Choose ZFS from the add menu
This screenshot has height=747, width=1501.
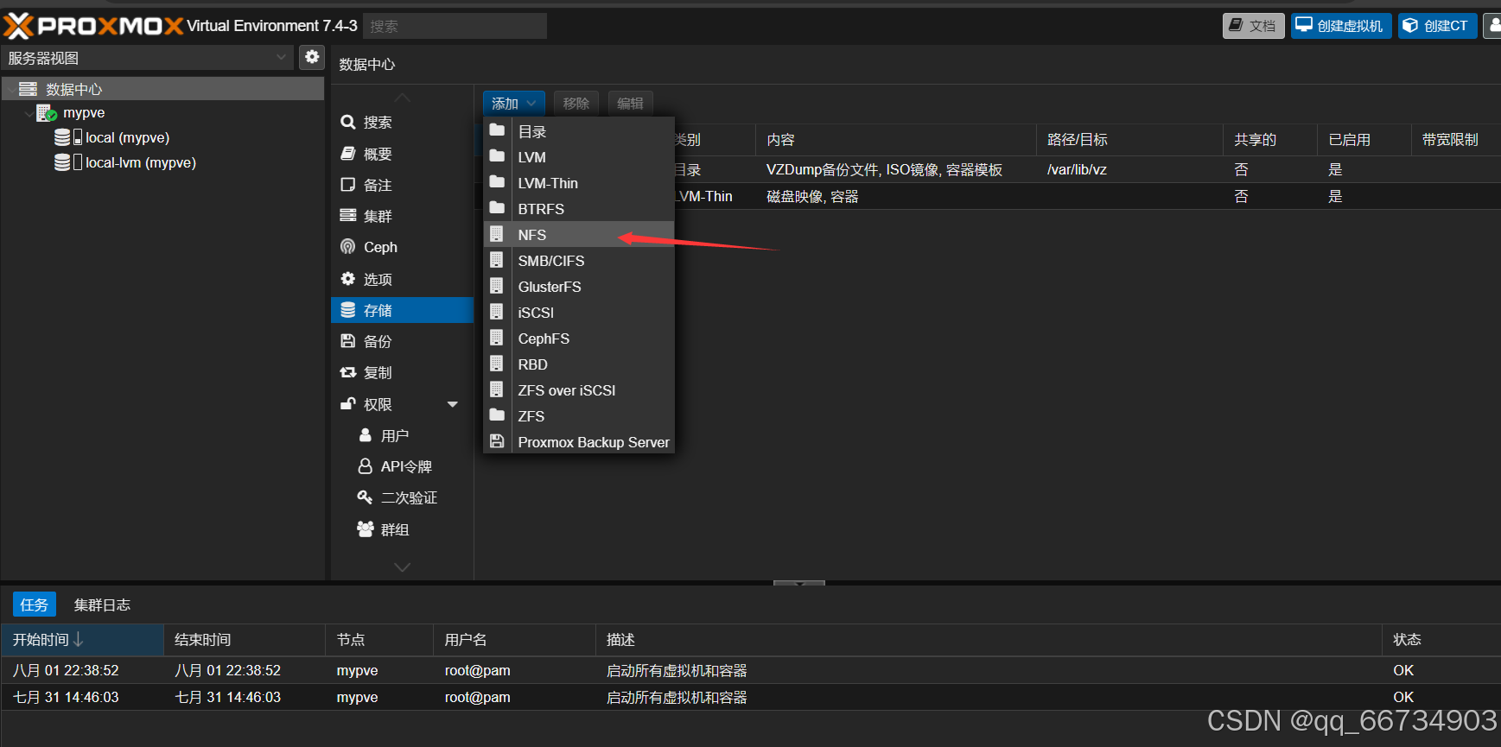tap(579, 416)
